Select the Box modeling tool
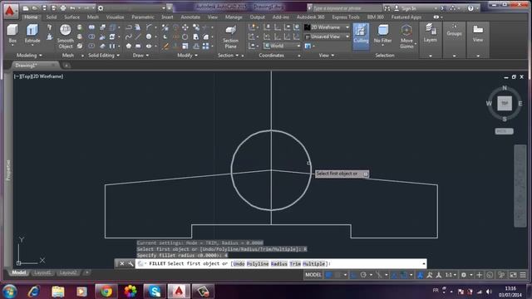Image resolution: width=532 pixels, height=299 pixels. [12, 34]
